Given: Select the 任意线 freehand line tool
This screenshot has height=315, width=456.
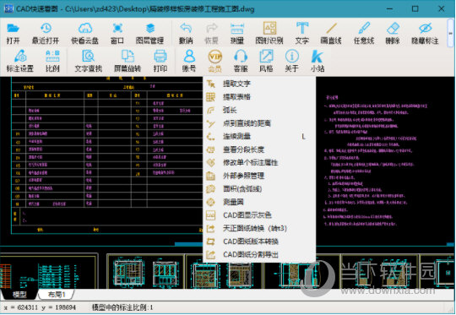Looking at the screenshot, I should point(364,33).
